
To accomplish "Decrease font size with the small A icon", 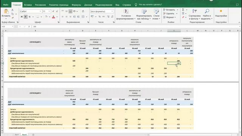I will [57, 11].
